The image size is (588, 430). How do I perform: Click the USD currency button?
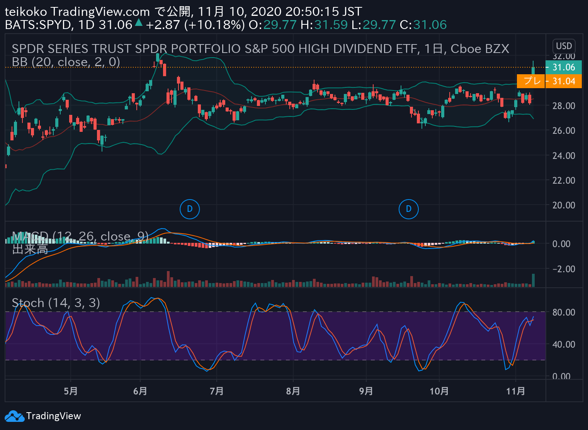pos(564,46)
